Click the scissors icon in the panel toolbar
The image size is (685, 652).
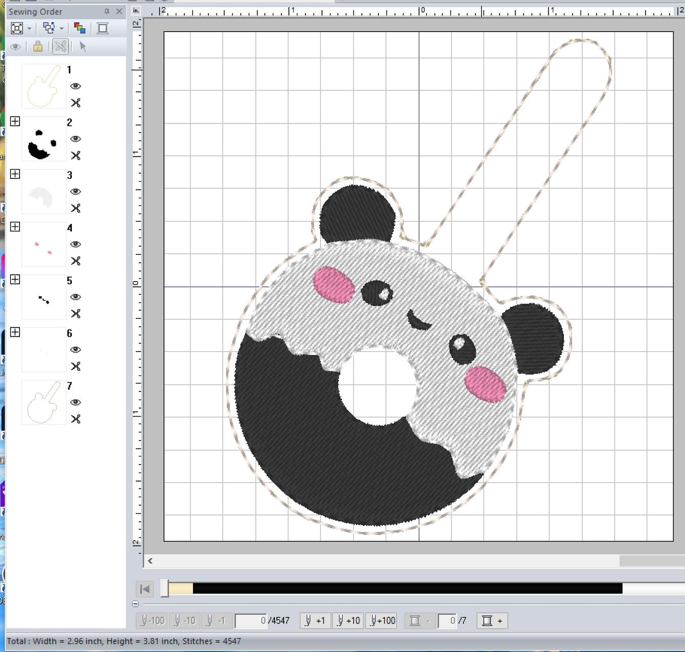[60, 47]
